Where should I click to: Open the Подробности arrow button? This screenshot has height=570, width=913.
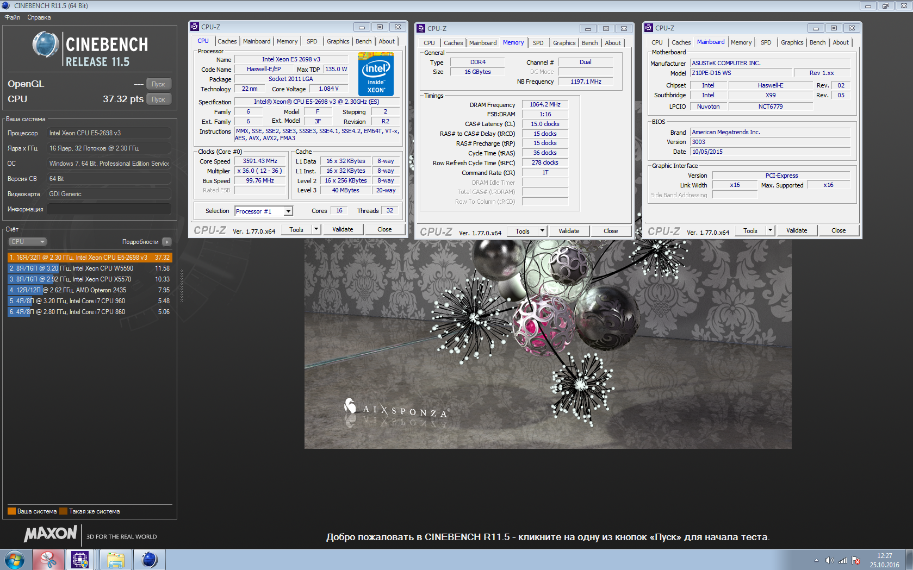coord(167,242)
